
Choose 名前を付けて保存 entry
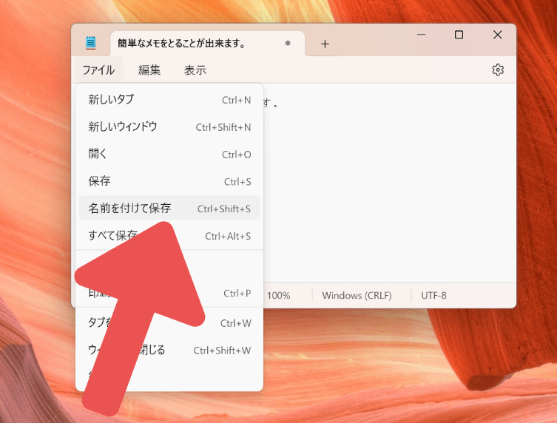pyautogui.click(x=169, y=208)
